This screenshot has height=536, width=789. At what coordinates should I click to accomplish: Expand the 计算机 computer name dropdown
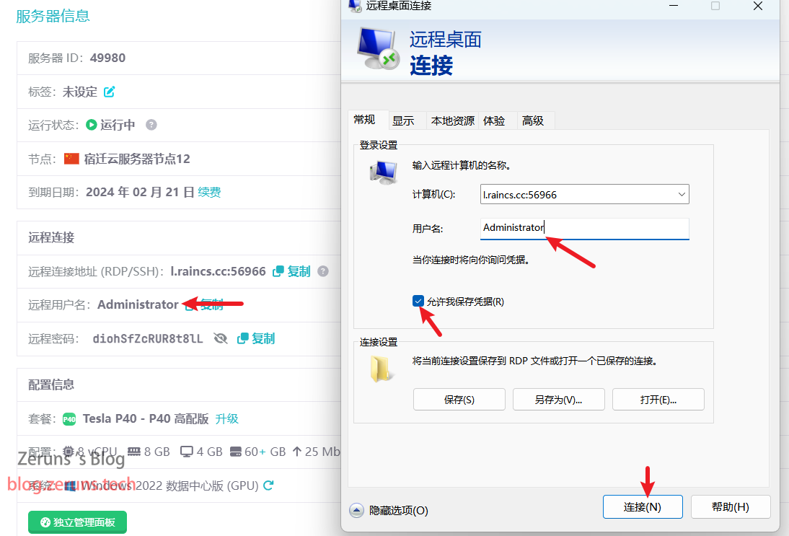682,194
